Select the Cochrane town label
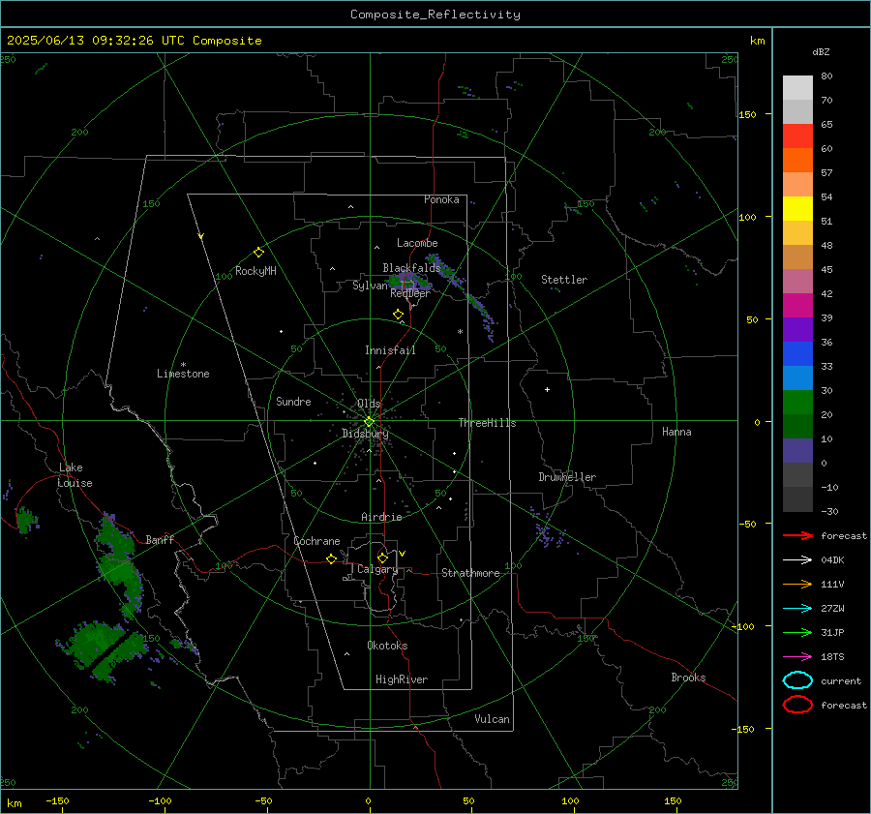The width and height of the screenshot is (871, 814). coord(316,541)
